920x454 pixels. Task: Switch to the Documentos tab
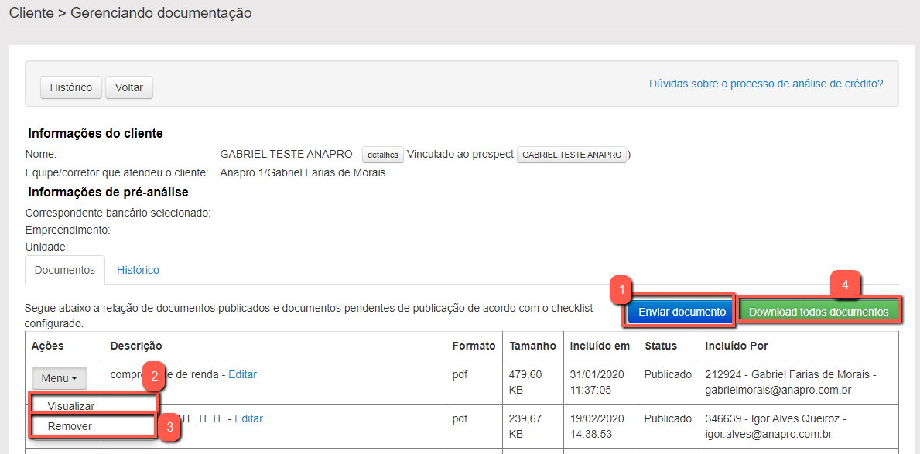[65, 270]
